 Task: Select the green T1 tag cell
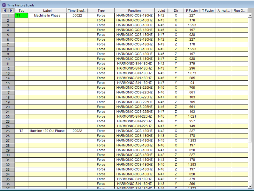[x=21, y=16]
